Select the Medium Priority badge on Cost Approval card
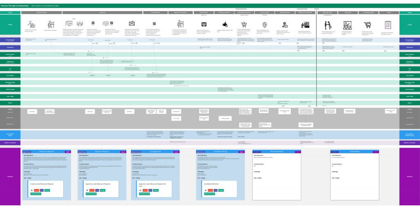Screen dimensions: 420x209 pos(135,152)
